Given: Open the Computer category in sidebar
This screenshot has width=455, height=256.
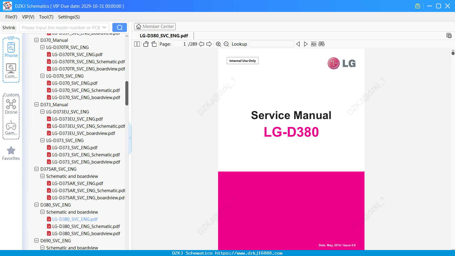Looking at the screenshot, I should coord(11,71).
